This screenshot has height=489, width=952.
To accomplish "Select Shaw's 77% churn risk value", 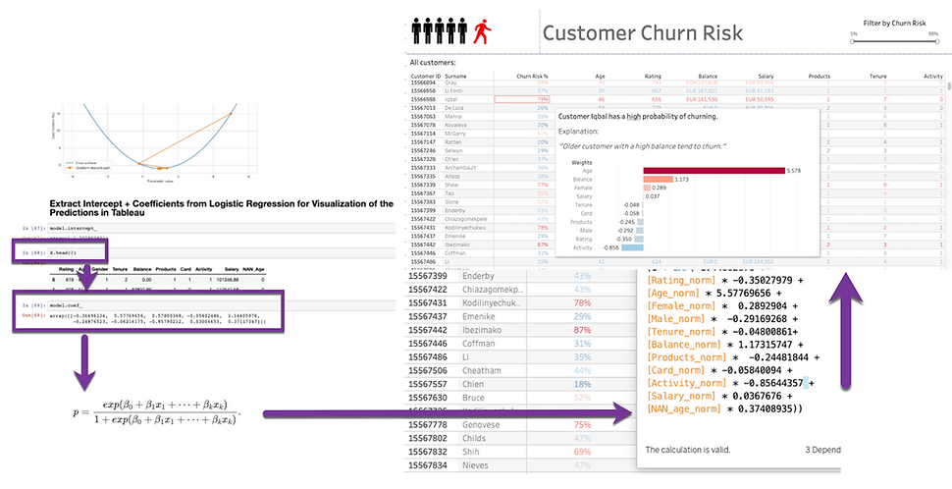I will 542,184.
